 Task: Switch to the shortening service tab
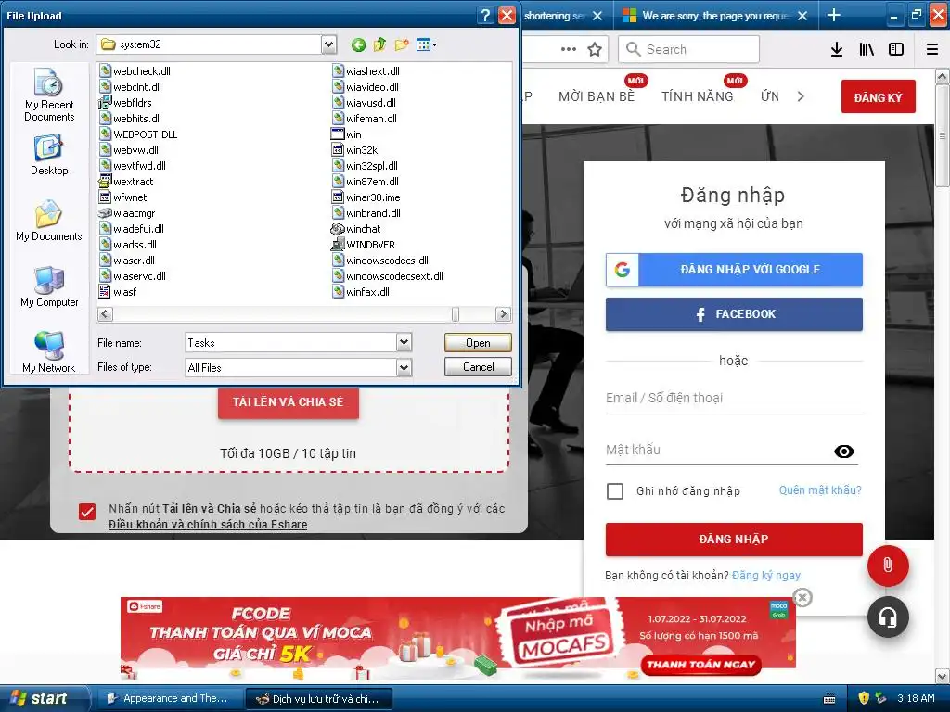tap(562, 16)
